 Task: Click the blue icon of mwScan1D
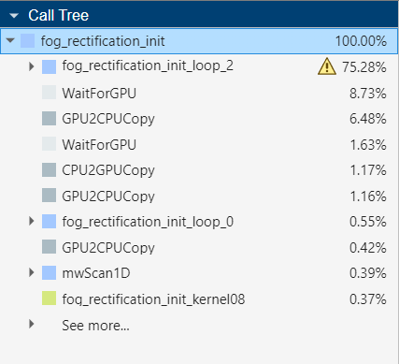point(49,273)
